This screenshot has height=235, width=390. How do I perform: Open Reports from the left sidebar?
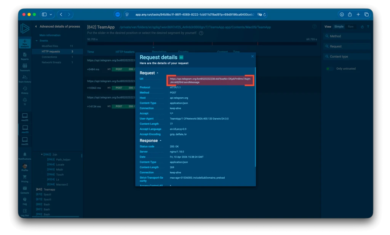pyautogui.click(x=25, y=55)
